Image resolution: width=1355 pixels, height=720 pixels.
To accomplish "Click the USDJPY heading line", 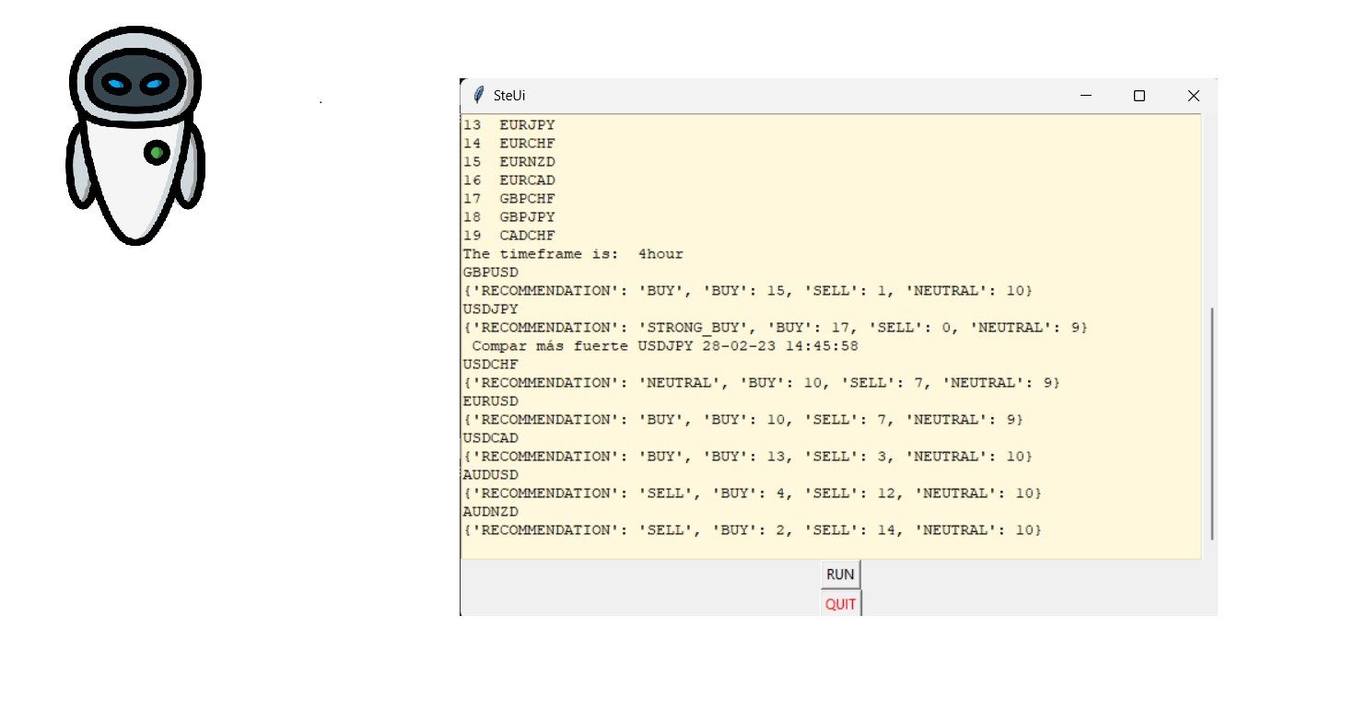I will [491, 308].
